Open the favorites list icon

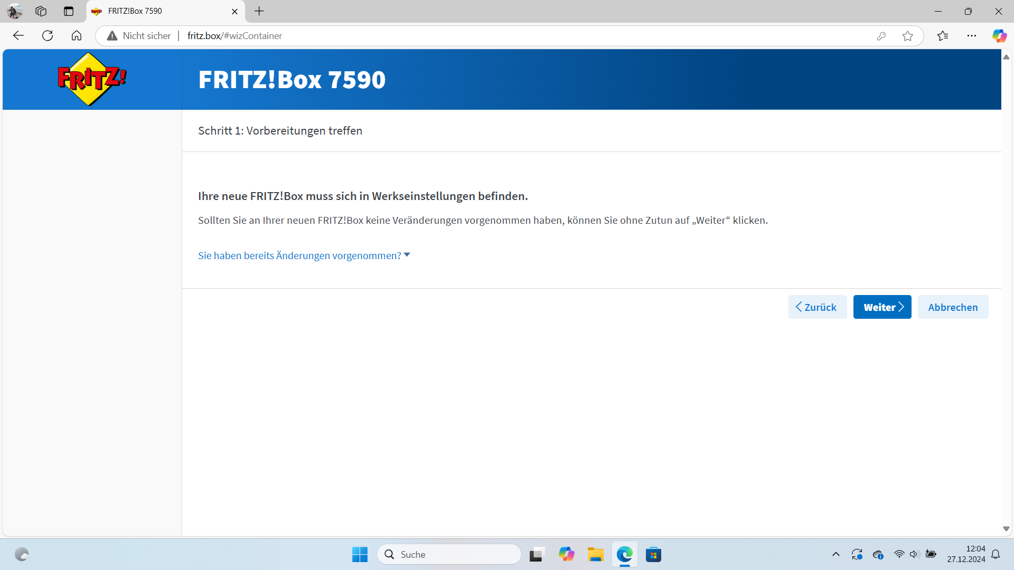943,36
